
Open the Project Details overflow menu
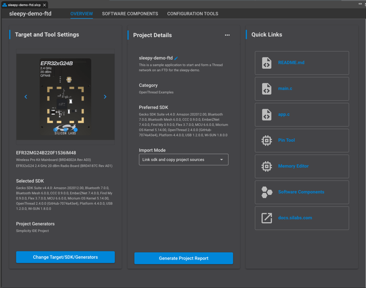[227, 35]
